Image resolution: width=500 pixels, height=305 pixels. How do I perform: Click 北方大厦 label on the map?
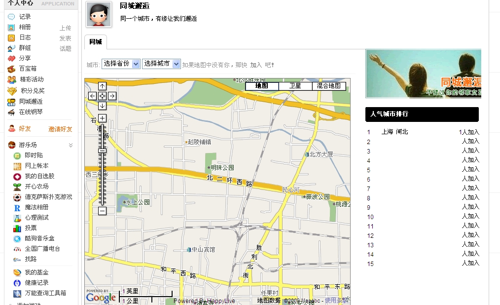pos(321,154)
